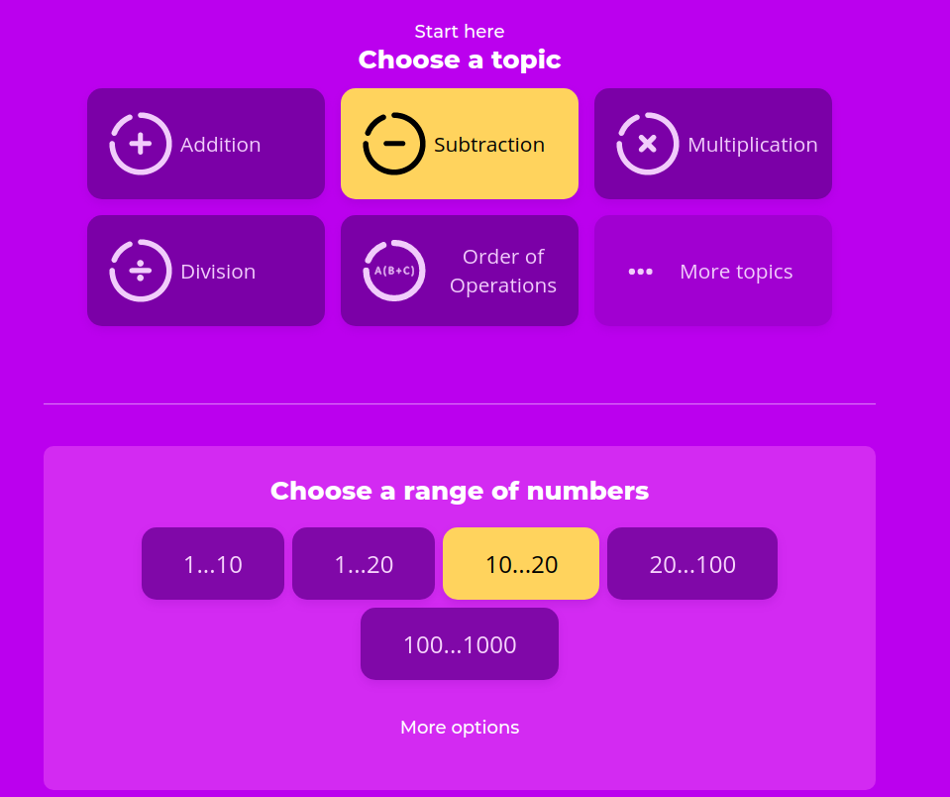Viewport: 950px width, 797px height.
Task: Switch to the Multiplication topic
Action: coord(712,143)
